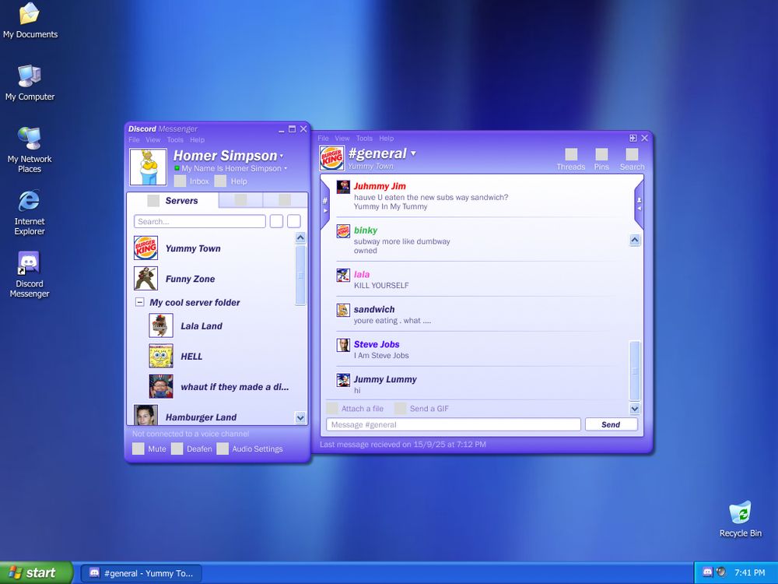Open the Hamburger Land server avatar
Image resolution: width=778 pixels, height=584 pixels.
(x=146, y=415)
